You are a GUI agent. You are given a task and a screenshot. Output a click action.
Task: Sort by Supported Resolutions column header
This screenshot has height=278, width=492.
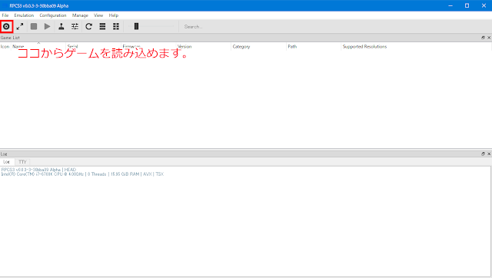(x=364, y=47)
